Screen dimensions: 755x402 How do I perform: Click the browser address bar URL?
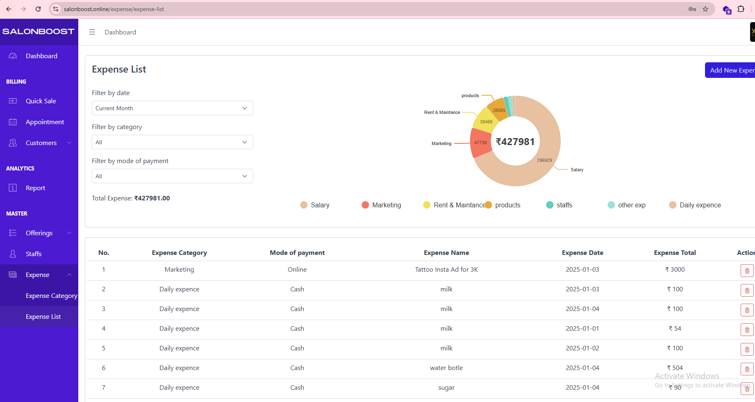tap(114, 9)
